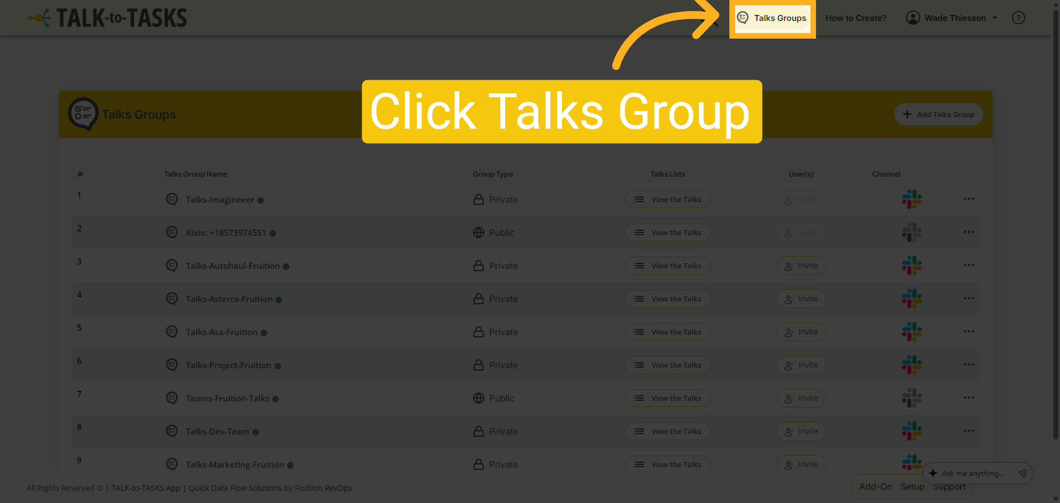1060x503 pixels.
Task: Expand the Wade Thiessen account dropdown
Action: [952, 18]
